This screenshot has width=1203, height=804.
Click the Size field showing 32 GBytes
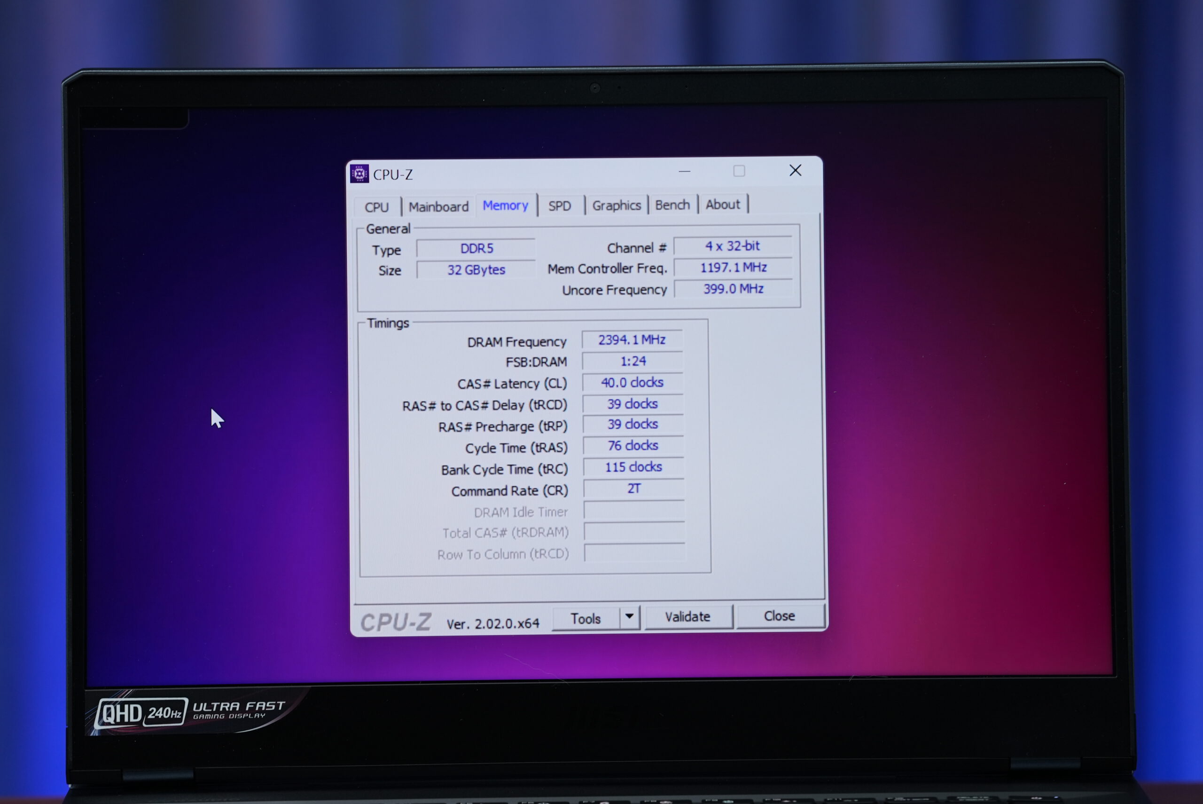(x=476, y=270)
